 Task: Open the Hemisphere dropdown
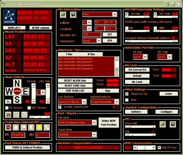pos(99,41)
